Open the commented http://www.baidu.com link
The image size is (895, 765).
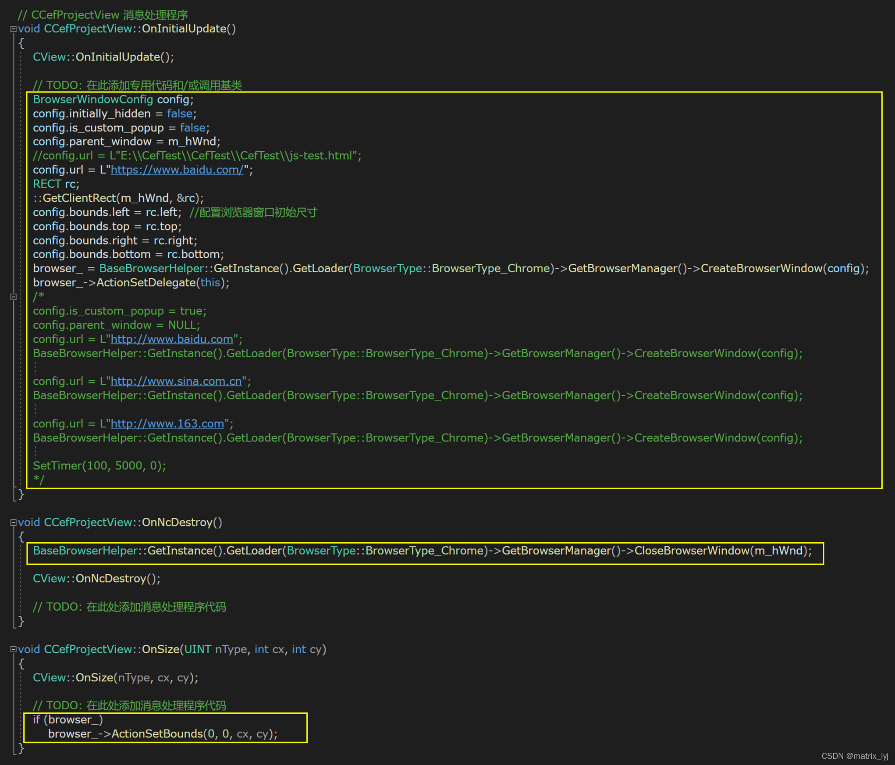click(x=171, y=339)
